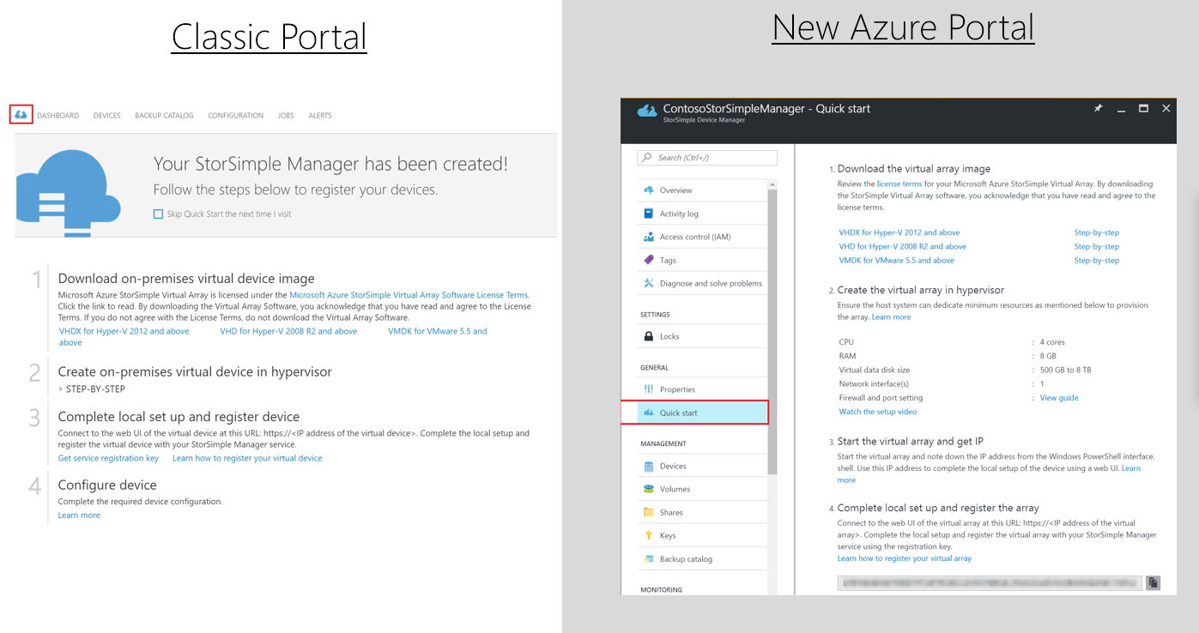
Task: Click the Overview cloud icon in sidebar
Action: pos(649,190)
